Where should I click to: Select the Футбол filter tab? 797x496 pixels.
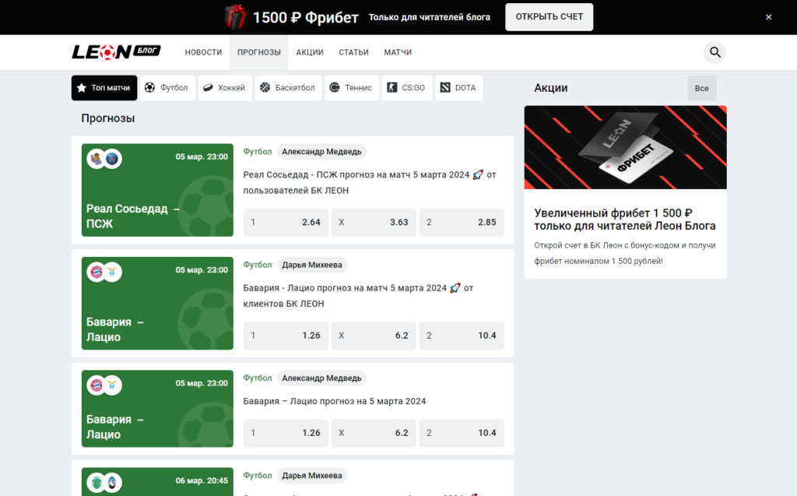[x=167, y=87]
